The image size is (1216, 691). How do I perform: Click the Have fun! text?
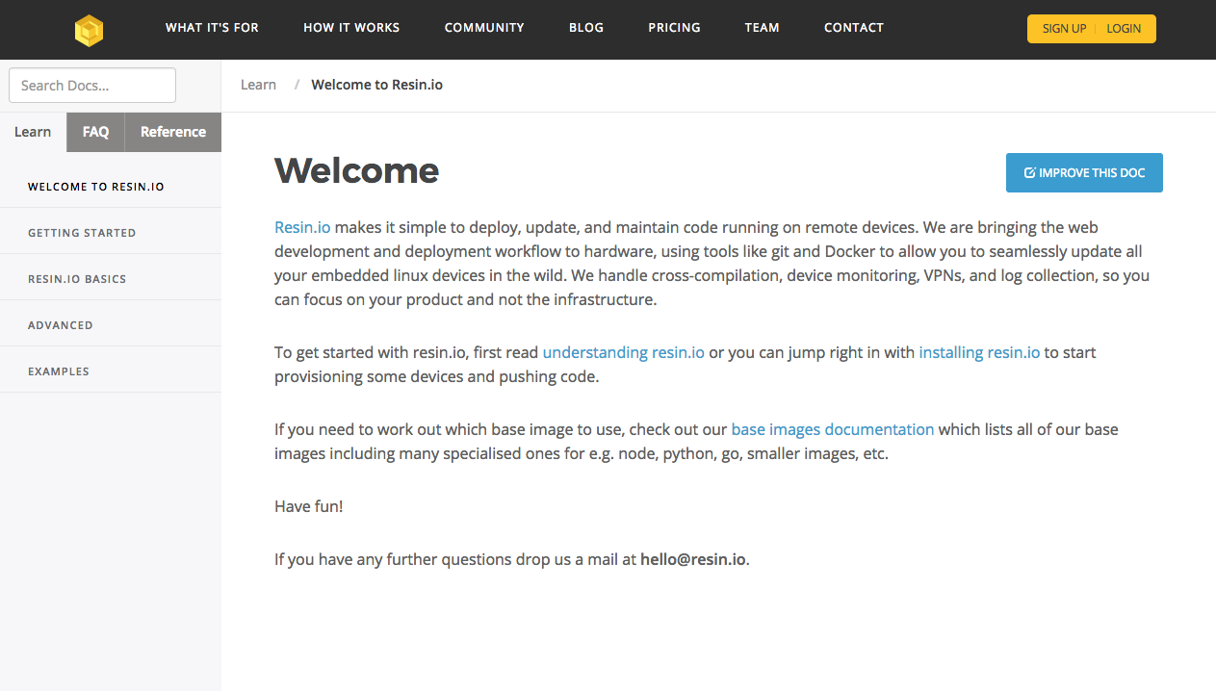(309, 506)
